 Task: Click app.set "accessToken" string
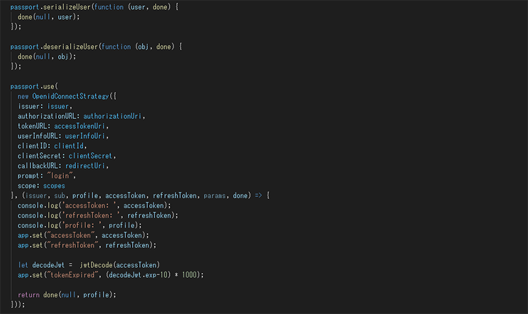tap(71, 235)
